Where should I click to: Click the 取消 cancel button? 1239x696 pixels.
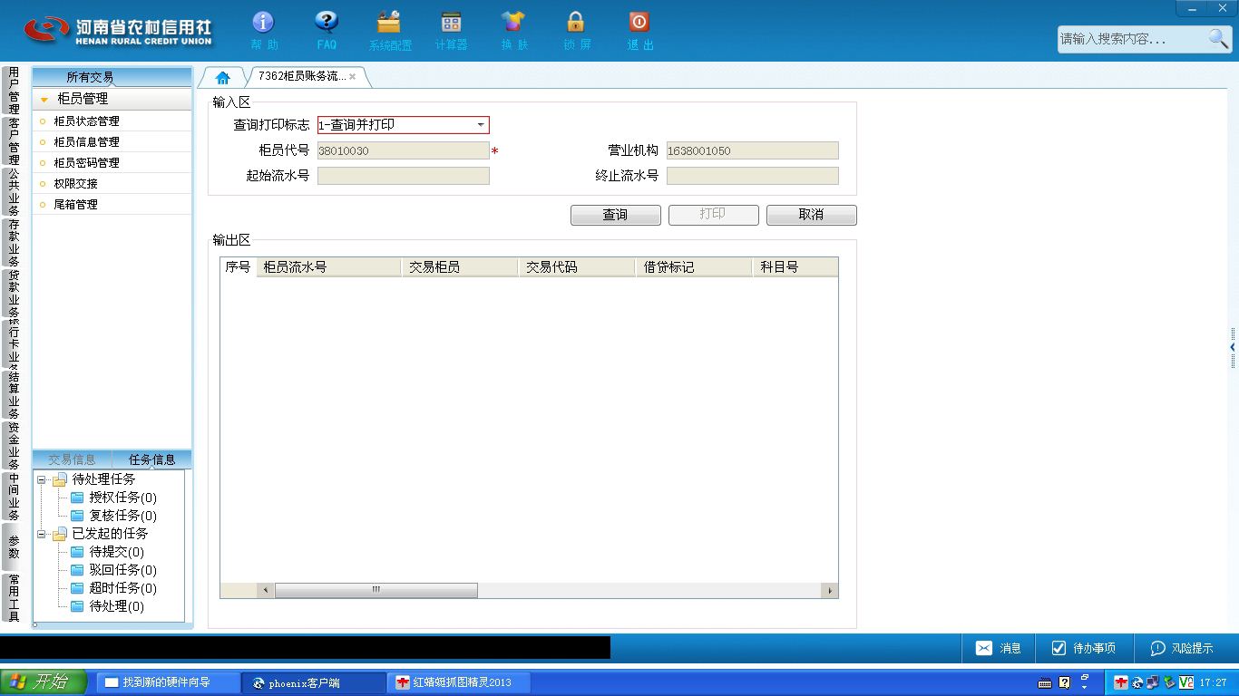(811, 215)
